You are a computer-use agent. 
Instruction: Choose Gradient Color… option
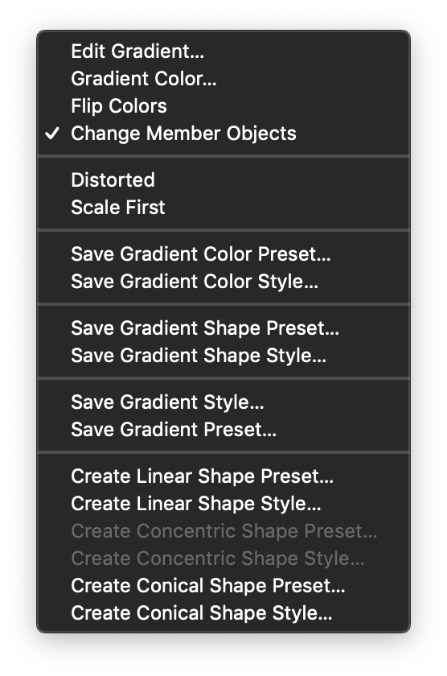(223, 79)
